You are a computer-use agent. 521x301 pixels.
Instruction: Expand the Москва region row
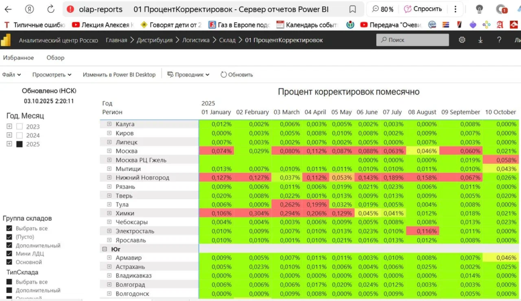pyautogui.click(x=109, y=151)
